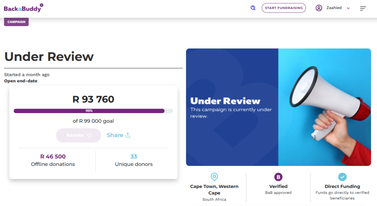This screenshot has height=206, width=377.
Task: Click the location pin icon
Action: tap(214, 177)
